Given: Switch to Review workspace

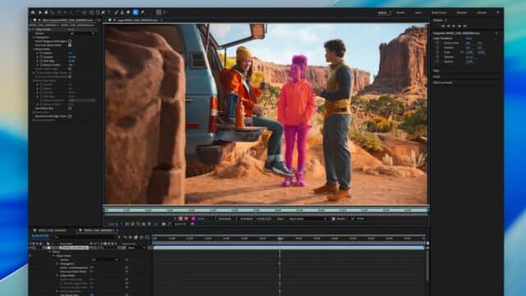Looking at the screenshot, I should [400, 12].
